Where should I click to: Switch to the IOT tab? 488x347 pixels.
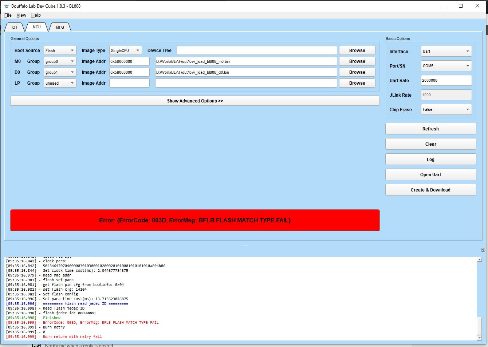click(x=14, y=27)
